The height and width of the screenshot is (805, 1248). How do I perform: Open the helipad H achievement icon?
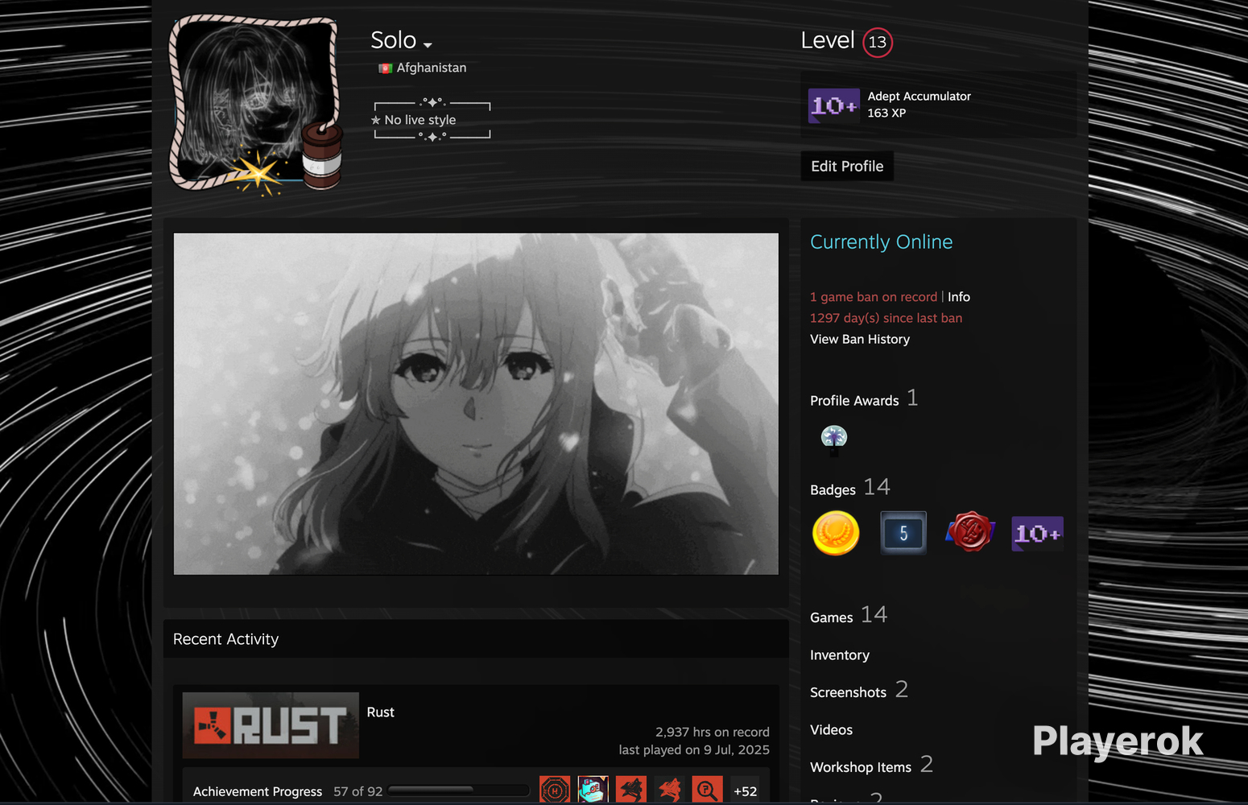point(555,791)
